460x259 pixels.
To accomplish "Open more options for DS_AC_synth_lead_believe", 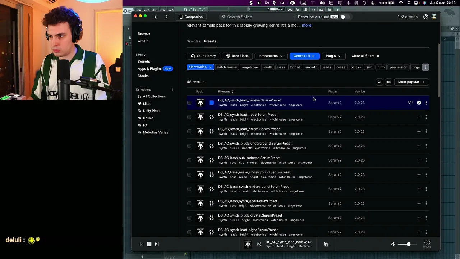I will pyautogui.click(x=426, y=103).
